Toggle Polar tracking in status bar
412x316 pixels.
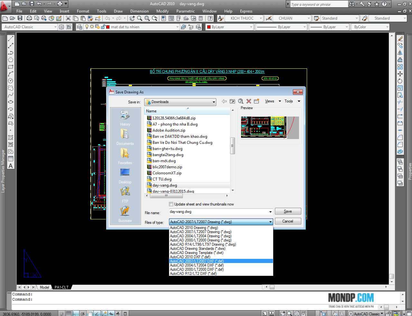coord(83,313)
